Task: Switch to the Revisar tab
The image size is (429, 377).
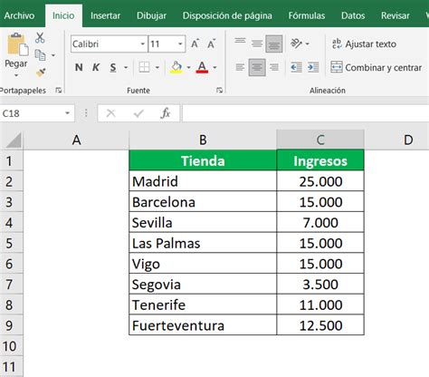Action: (396, 15)
